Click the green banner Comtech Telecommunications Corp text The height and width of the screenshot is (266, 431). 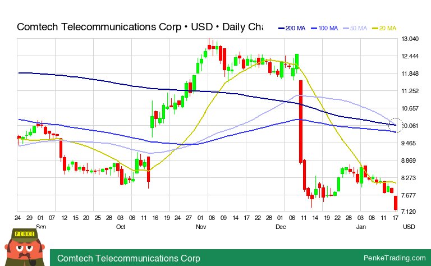129,258
